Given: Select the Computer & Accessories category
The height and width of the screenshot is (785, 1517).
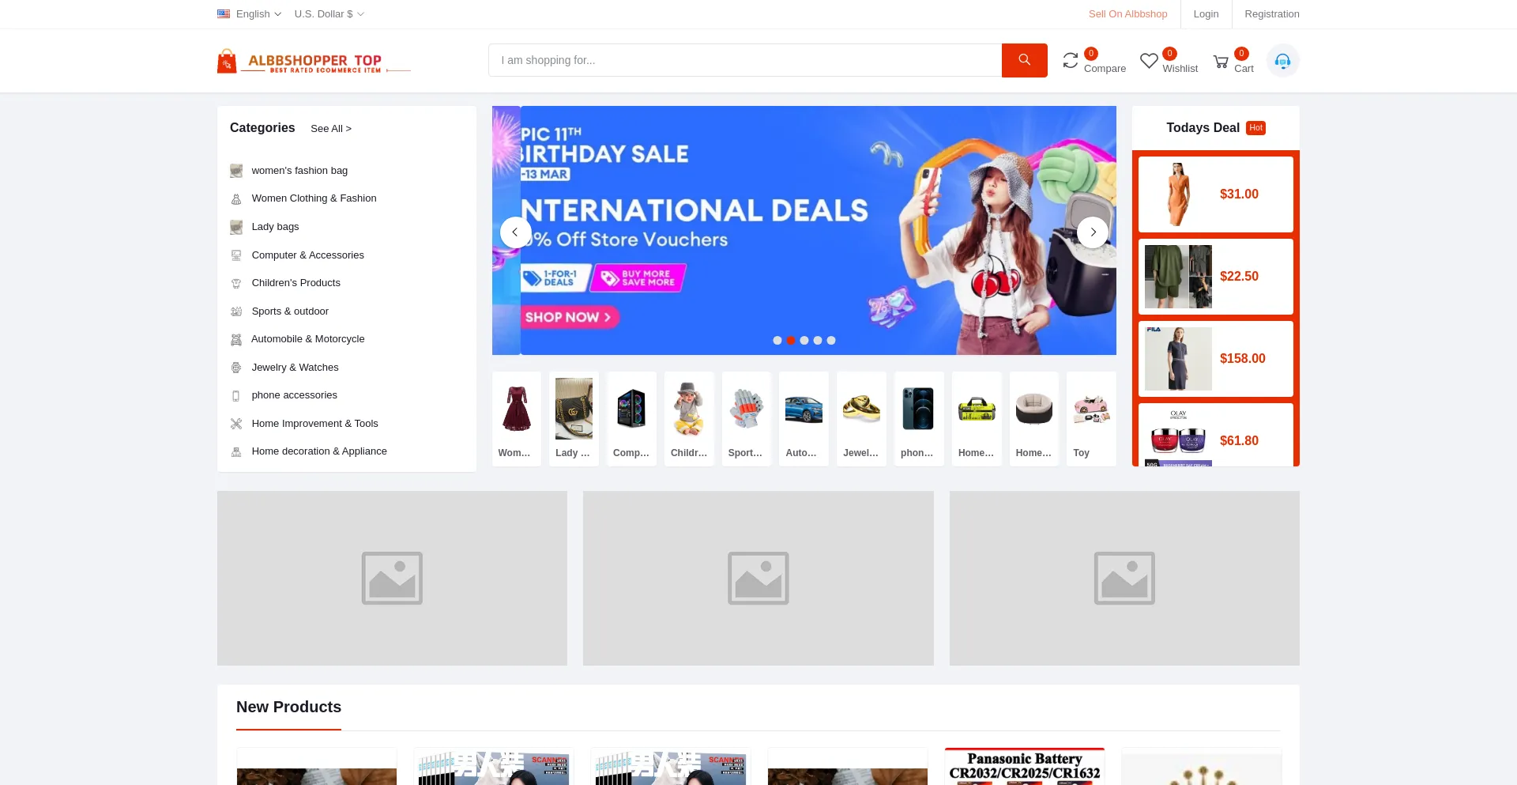Looking at the screenshot, I should (x=308, y=255).
